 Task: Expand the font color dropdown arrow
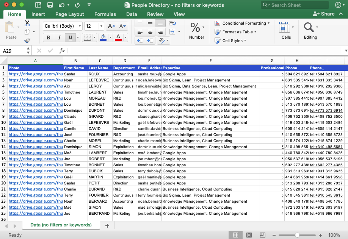pos(125,37)
